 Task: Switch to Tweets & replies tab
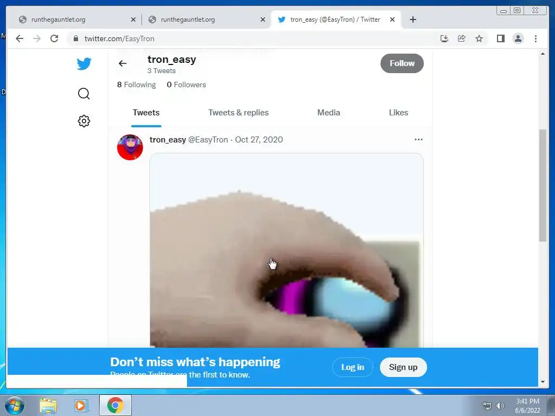238,113
